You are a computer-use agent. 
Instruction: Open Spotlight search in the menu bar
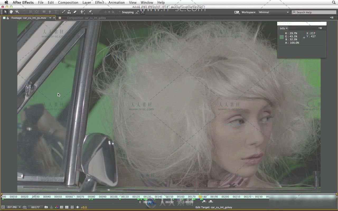[334, 2]
